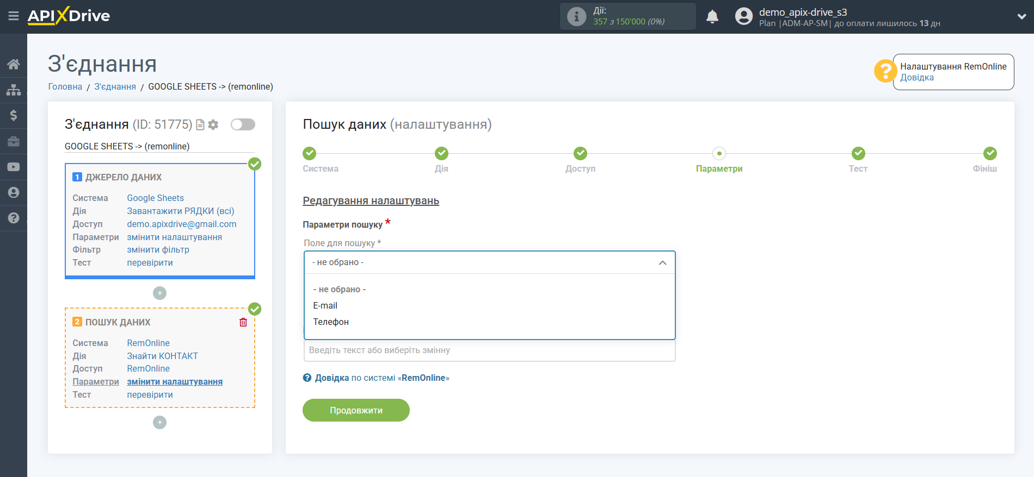Go to the Дія step

tap(441, 153)
